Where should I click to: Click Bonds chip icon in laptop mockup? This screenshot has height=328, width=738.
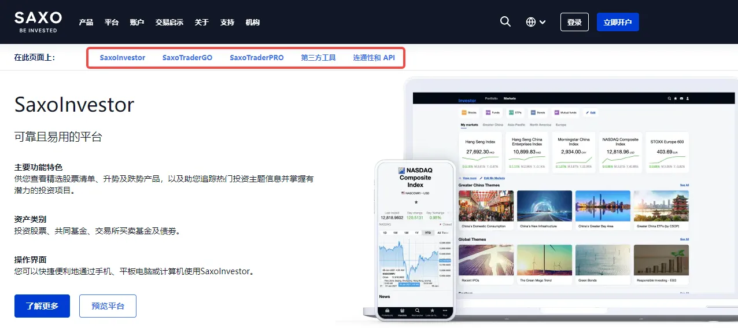point(533,112)
